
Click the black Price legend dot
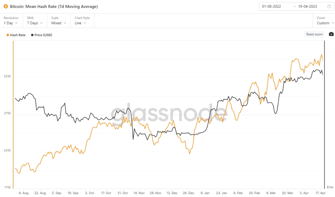[32, 35]
